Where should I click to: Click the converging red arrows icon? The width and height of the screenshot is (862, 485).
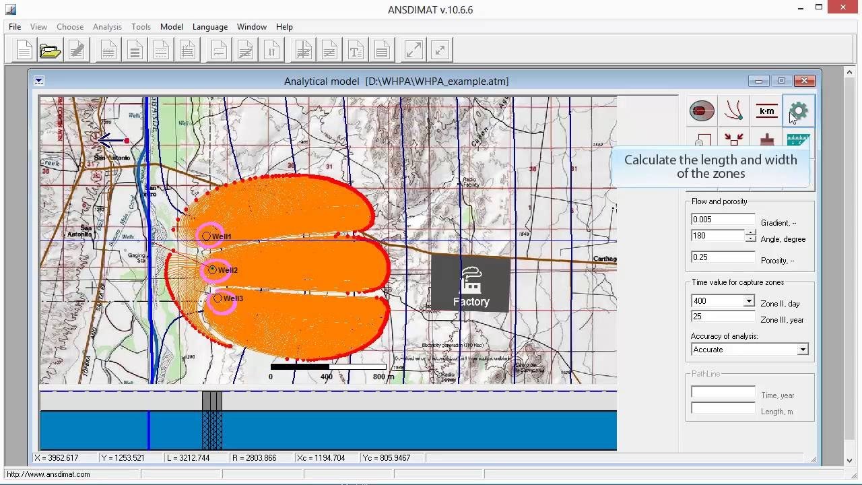(734, 140)
